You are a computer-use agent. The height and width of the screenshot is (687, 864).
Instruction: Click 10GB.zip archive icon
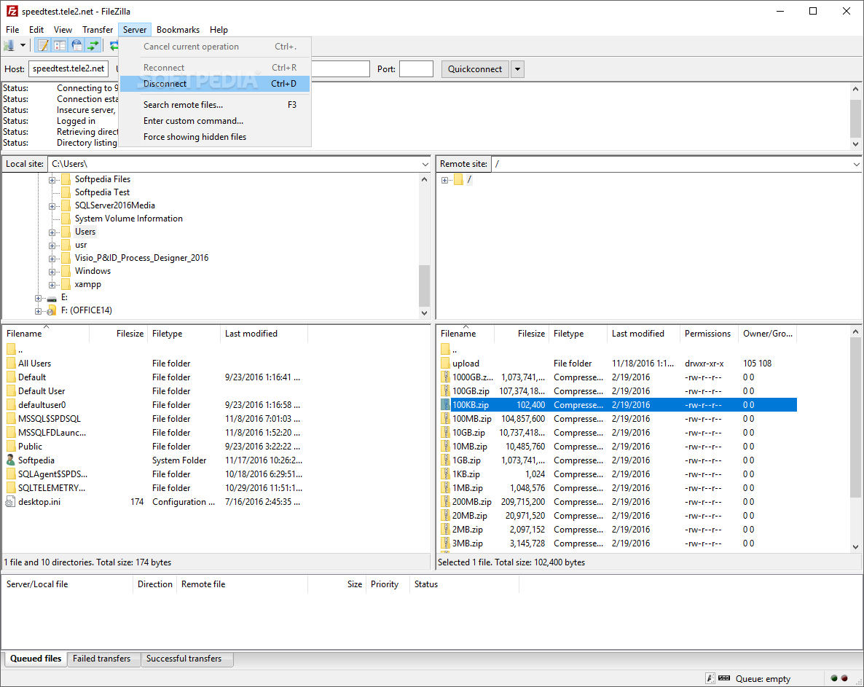coord(445,433)
